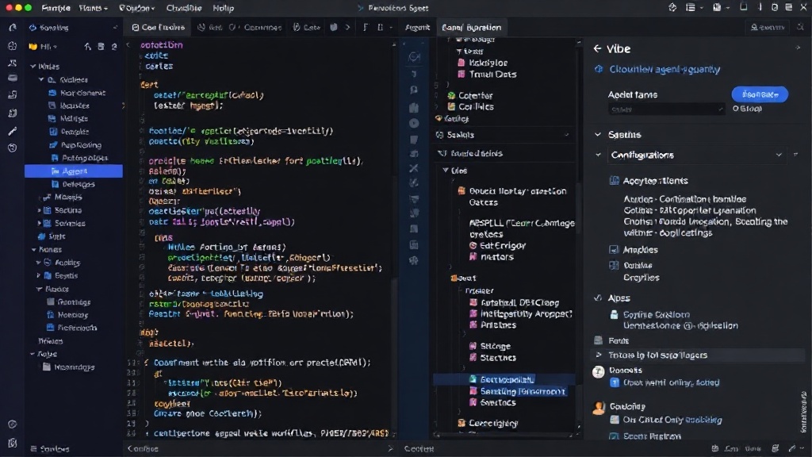Click the green icon beside Cotertter row
The image size is (812, 457).
coord(451,95)
